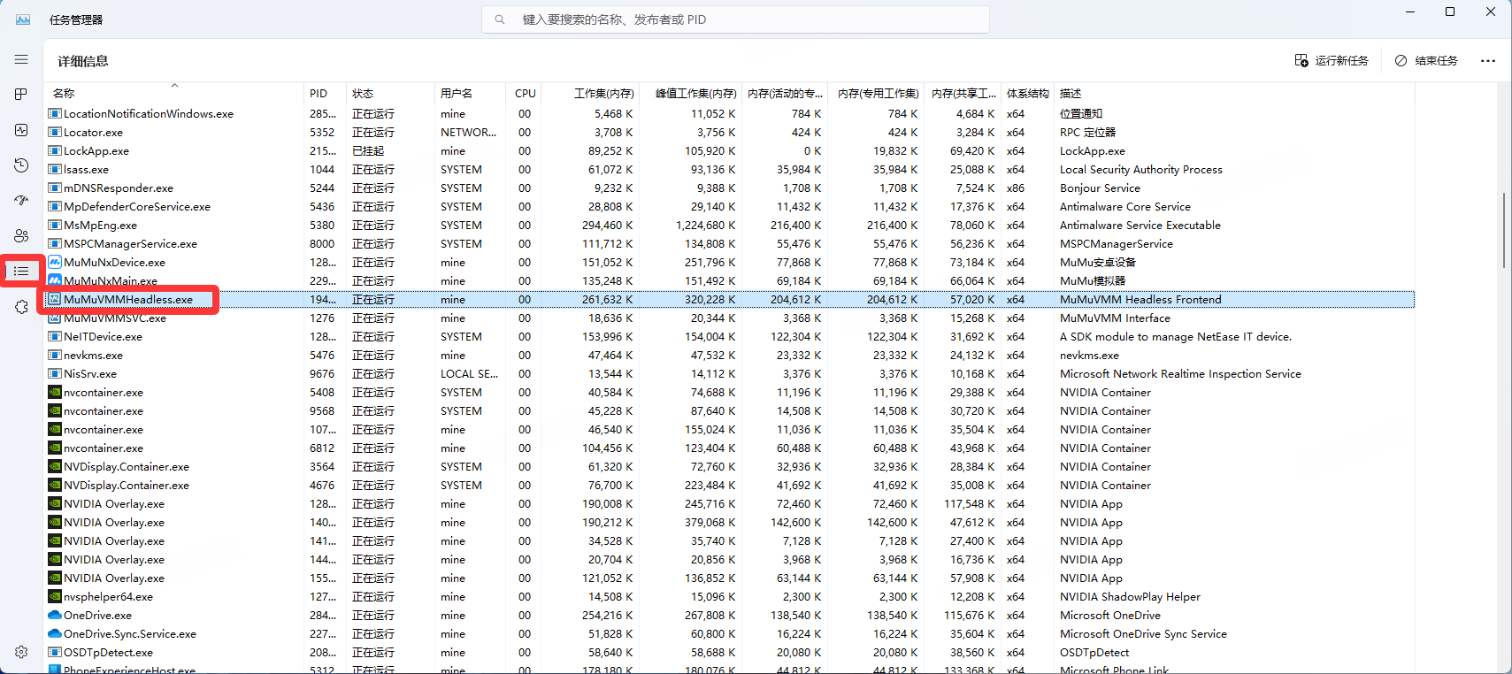The height and width of the screenshot is (674, 1512).
Task: Select the lsass.exe process row
Action: pos(87,170)
